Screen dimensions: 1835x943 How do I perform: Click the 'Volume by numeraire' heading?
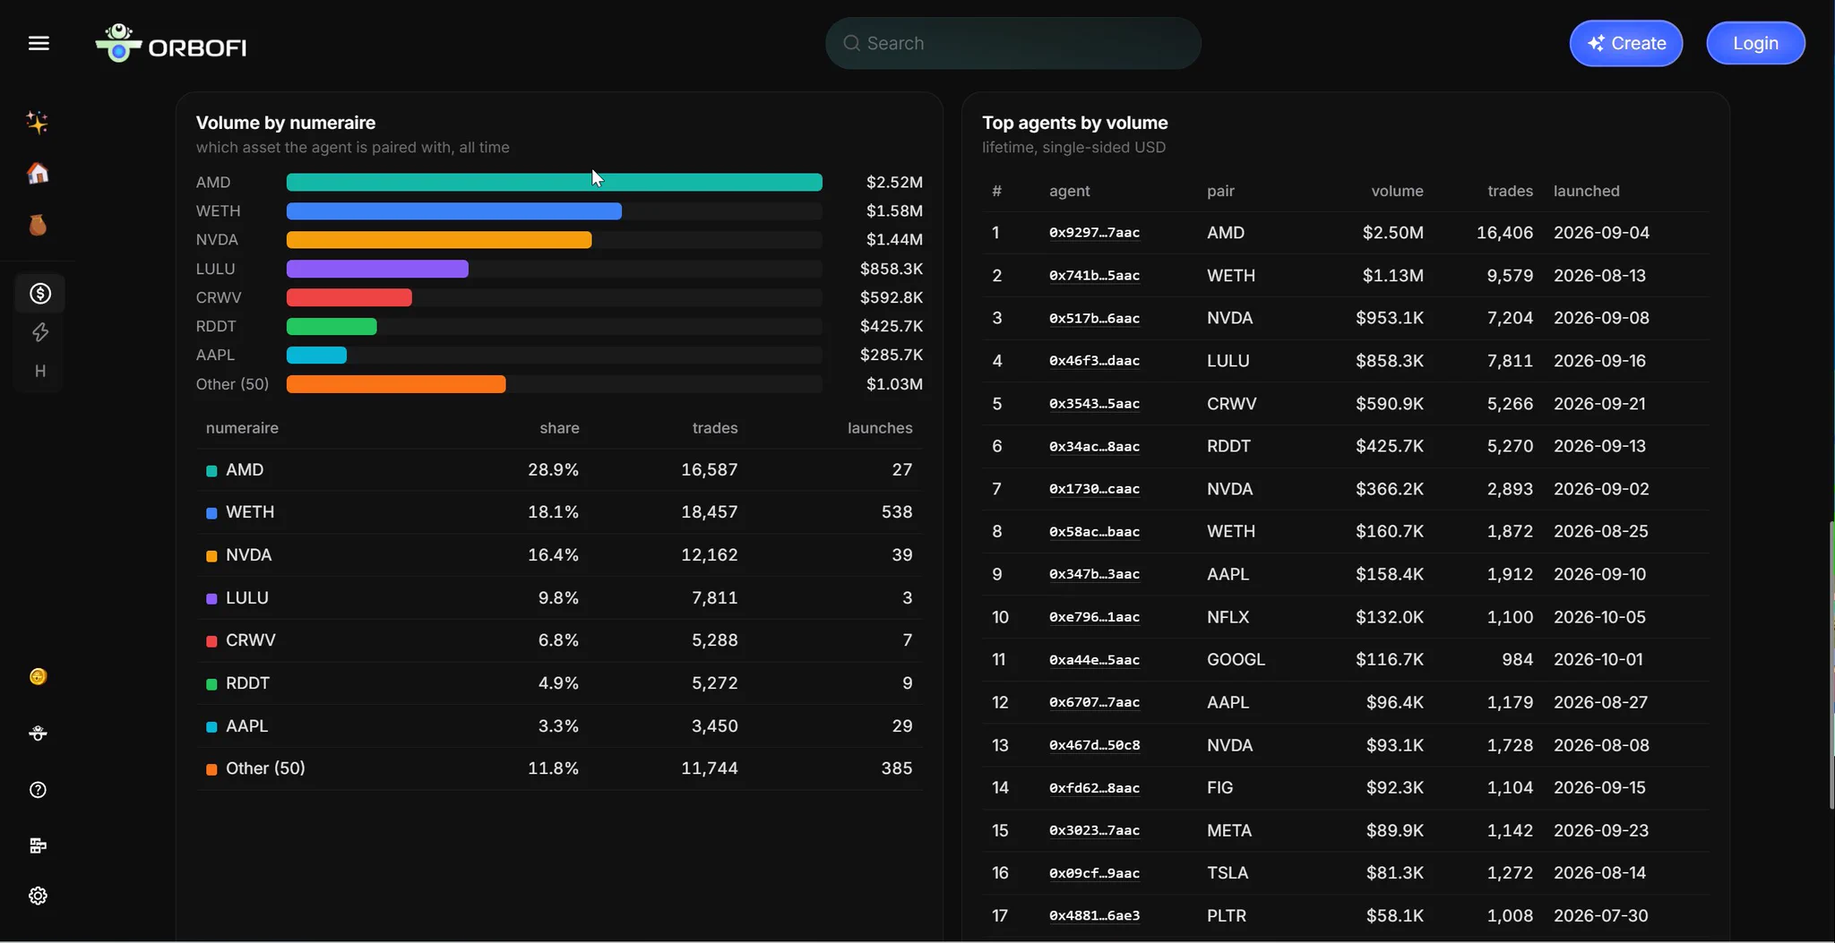286,123
